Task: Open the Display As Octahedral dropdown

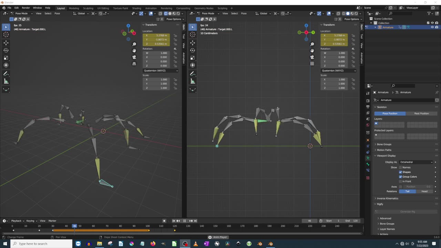Action: (416, 162)
